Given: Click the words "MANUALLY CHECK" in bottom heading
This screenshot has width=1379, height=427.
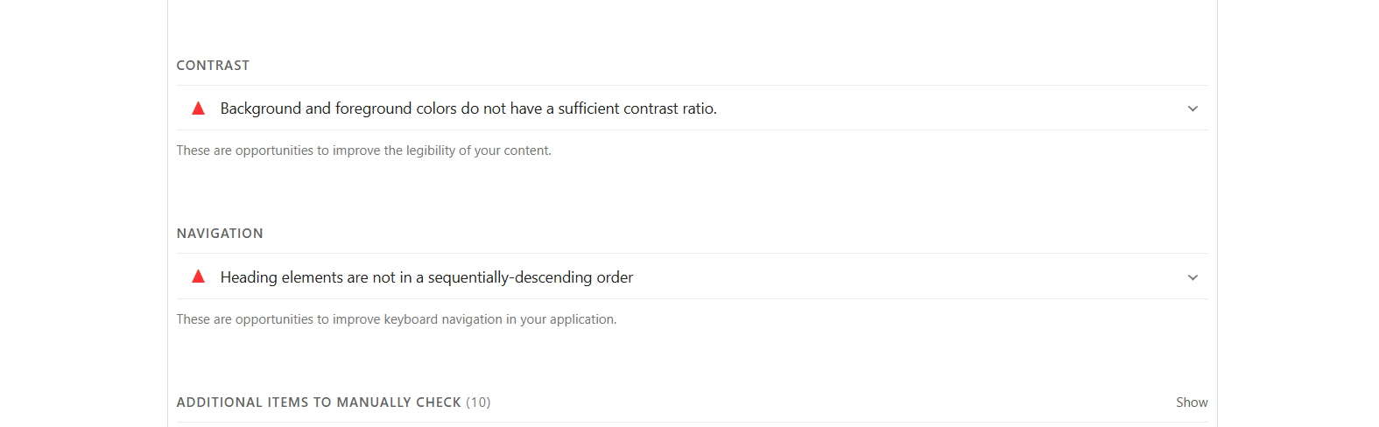Looking at the screenshot, I should point(398,402).
